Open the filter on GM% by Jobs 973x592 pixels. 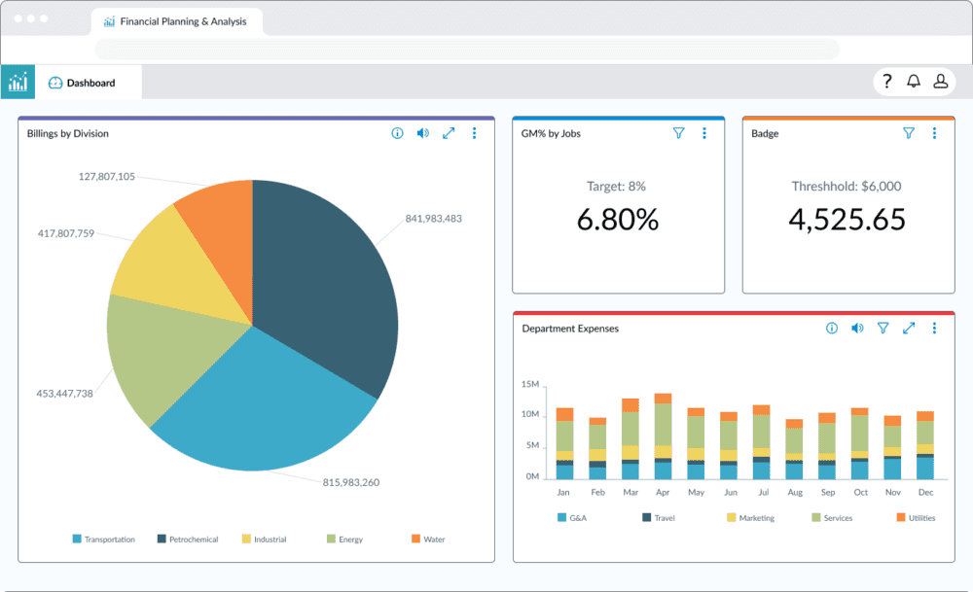click(679, 133)
